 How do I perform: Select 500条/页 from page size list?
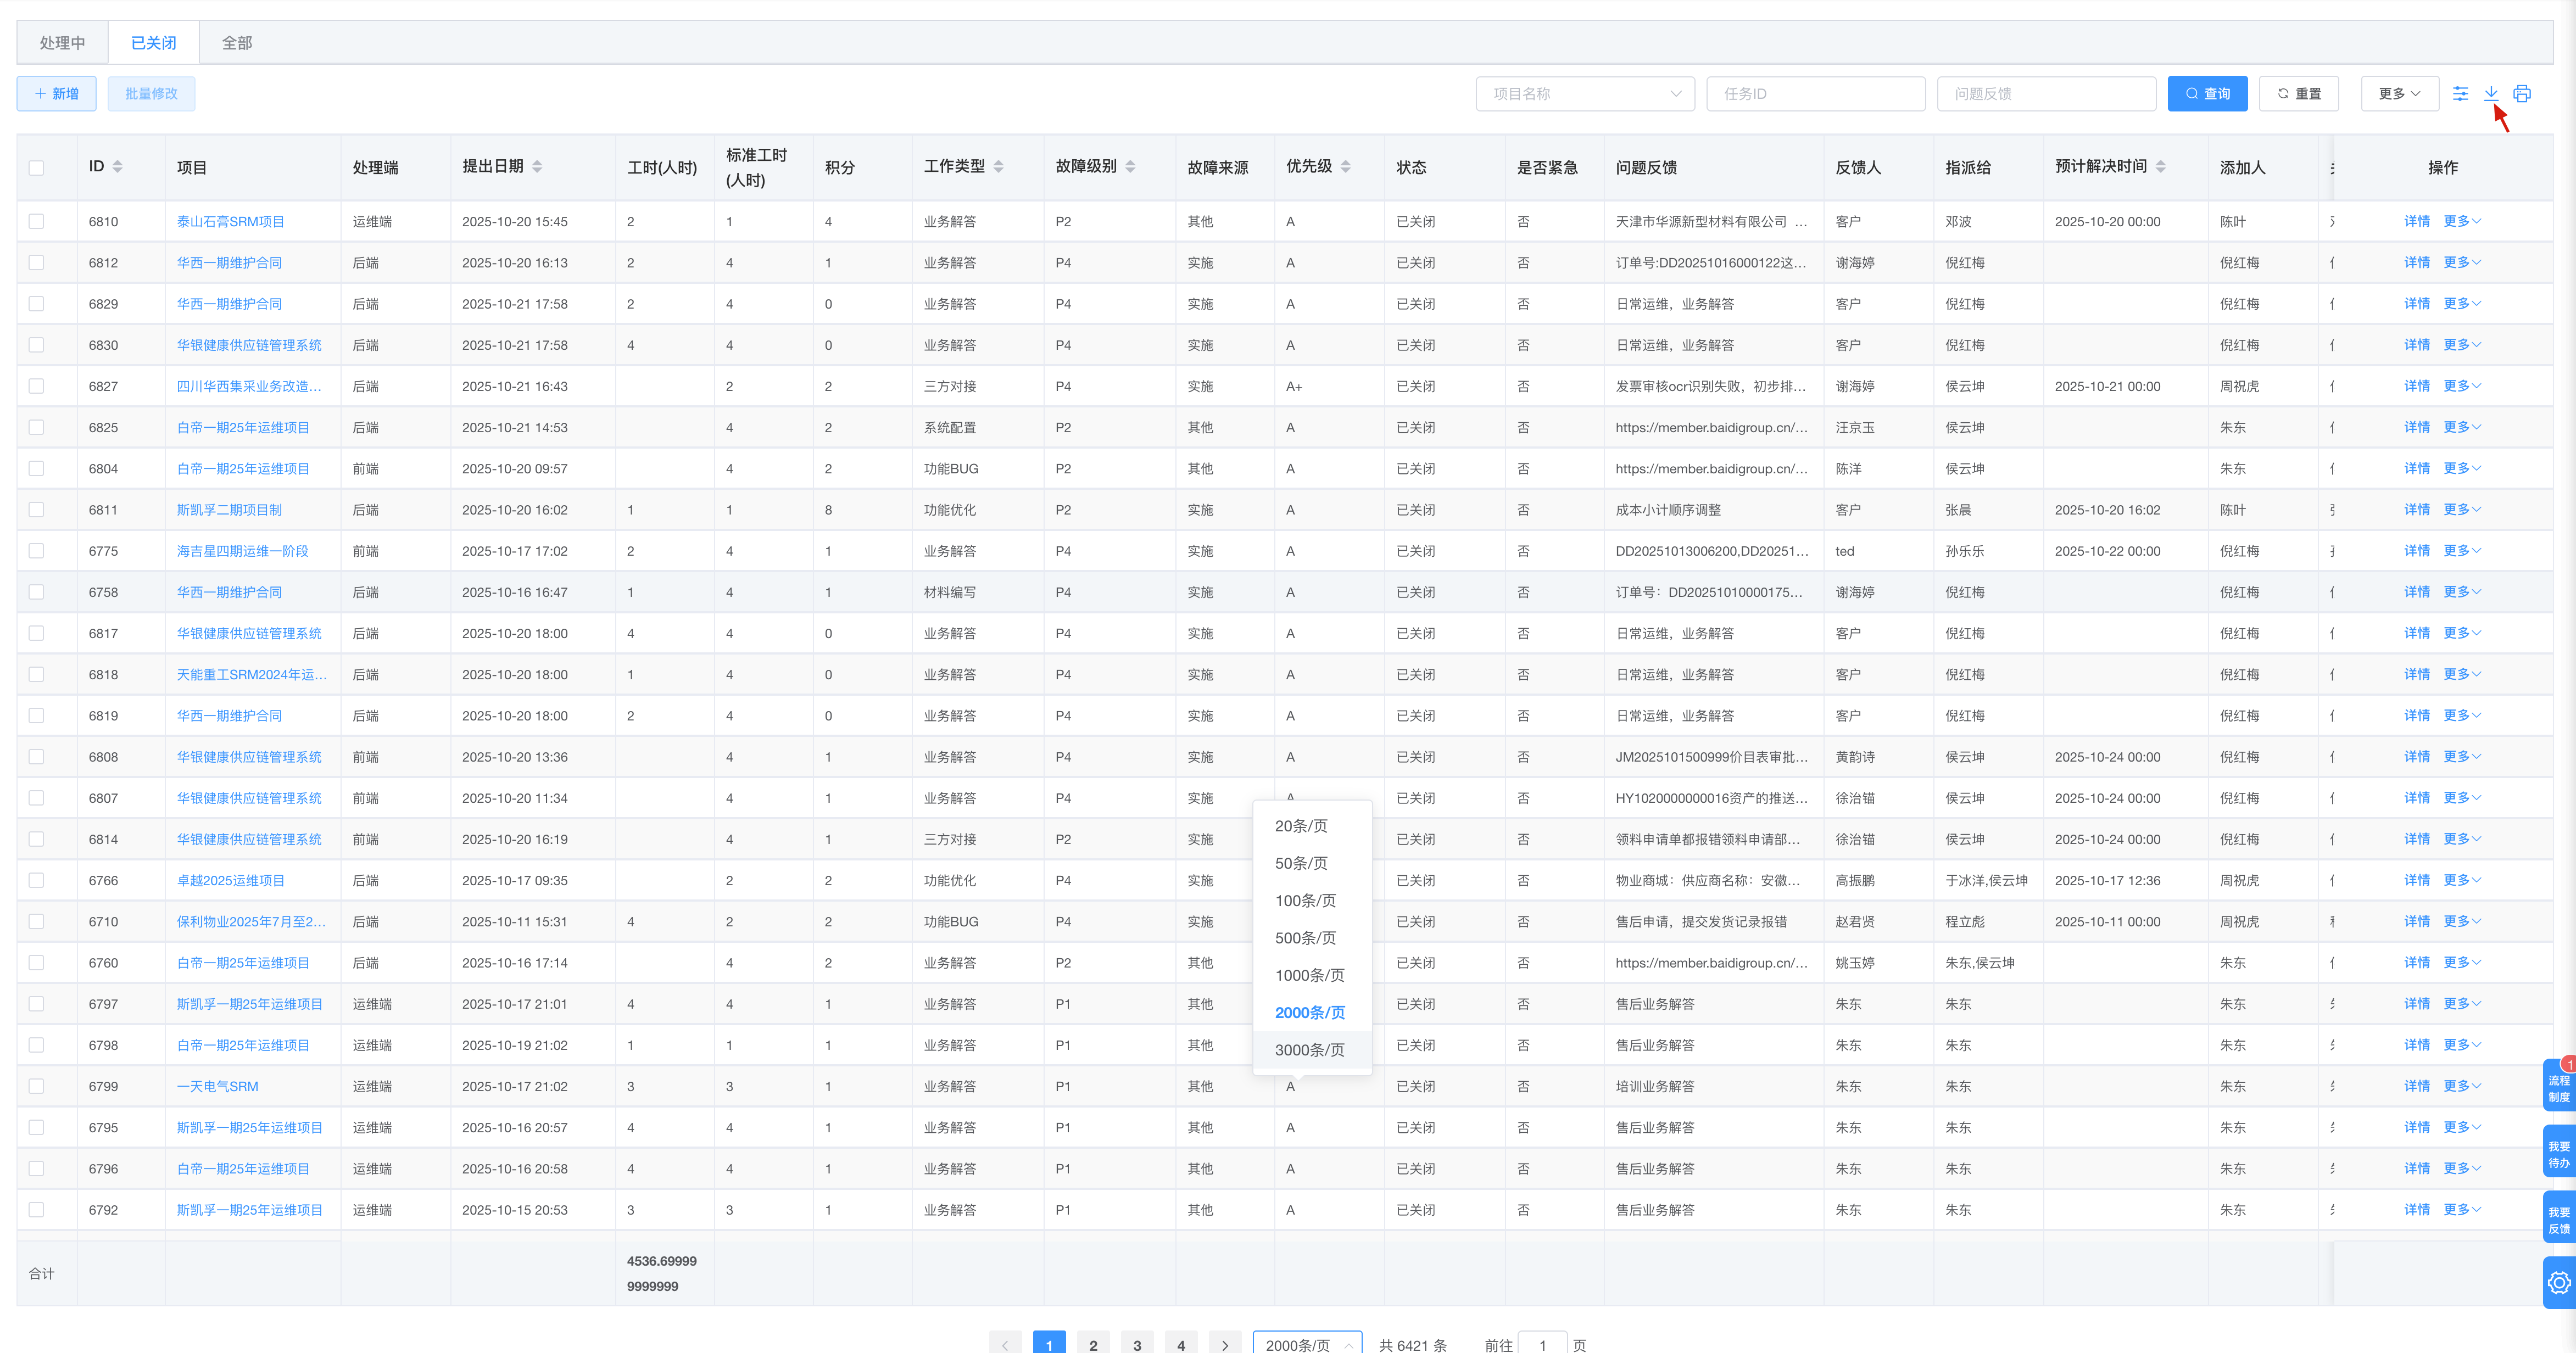pos(1312,938)
